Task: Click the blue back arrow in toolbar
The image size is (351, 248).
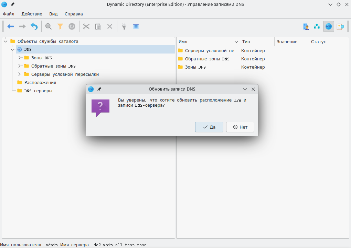Action: (x=11, y=26)
